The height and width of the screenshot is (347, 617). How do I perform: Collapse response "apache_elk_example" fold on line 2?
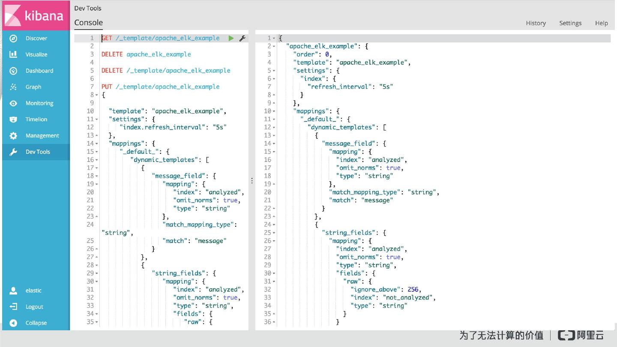(x=274, y=46)
